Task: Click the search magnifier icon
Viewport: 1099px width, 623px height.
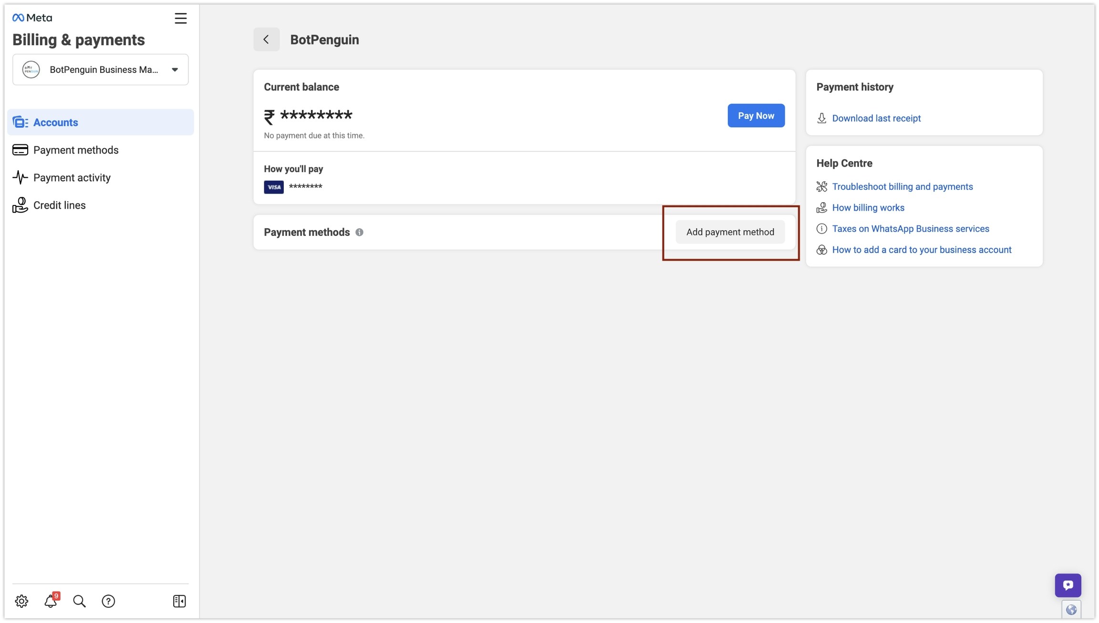Action: tap(79, 601)
